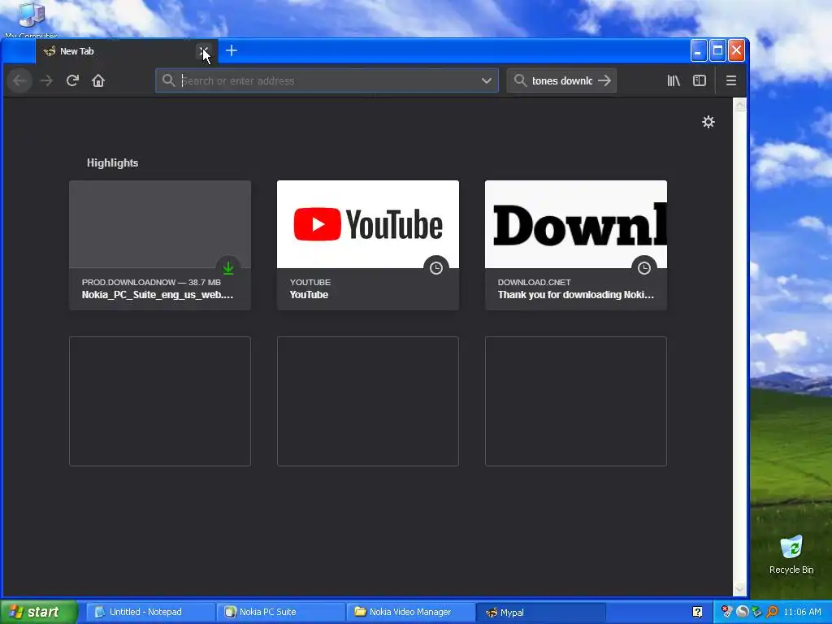Open new tab page settings gear
Viewport: 832px width, 624px height.
tap(708, 122)
